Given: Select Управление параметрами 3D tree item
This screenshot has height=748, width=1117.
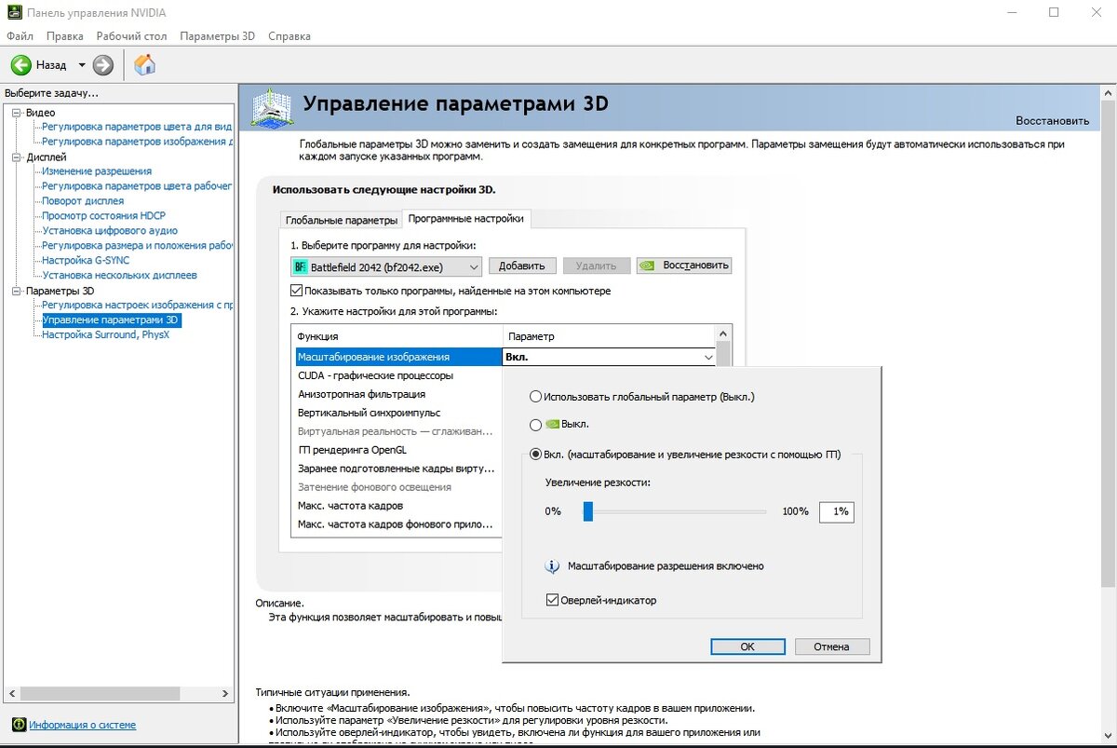Looking at the screenshot, I should click(111, 320).
